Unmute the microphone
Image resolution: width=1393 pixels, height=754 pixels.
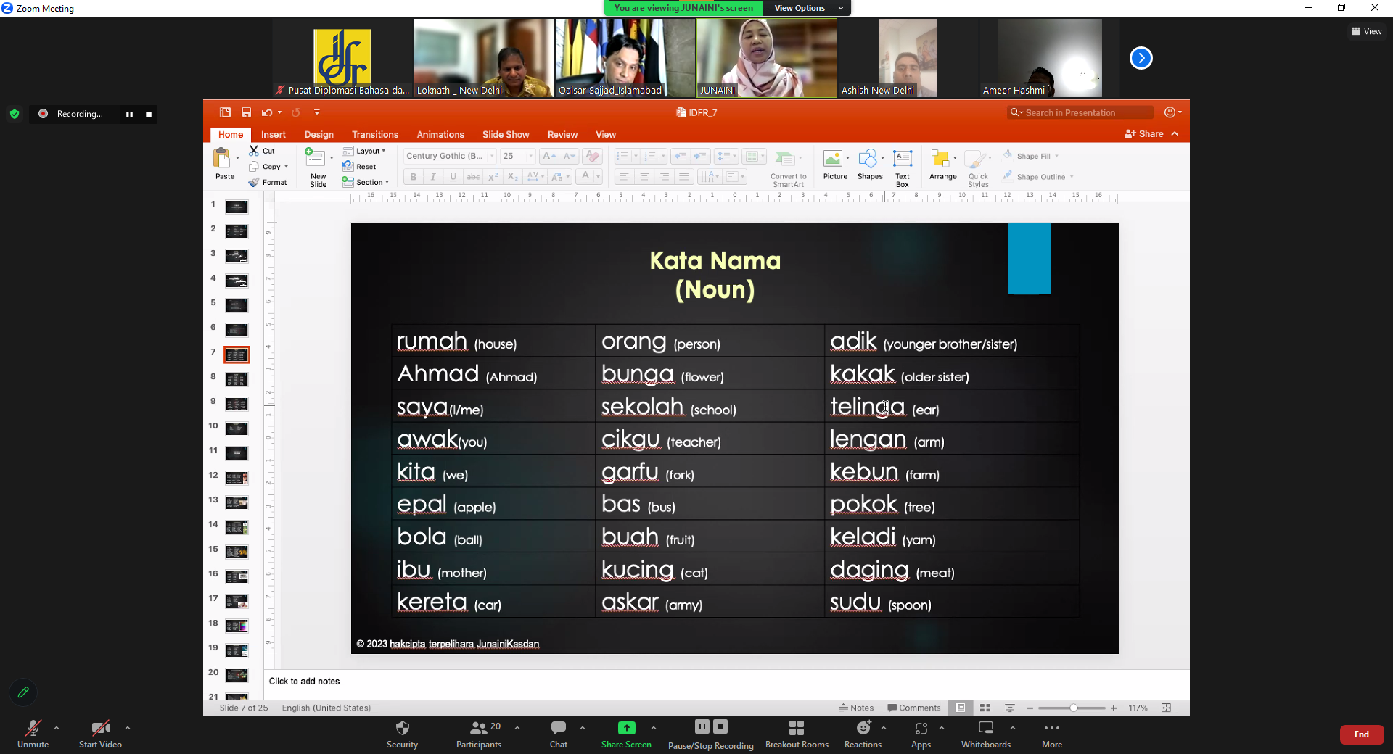coord(33,728)
